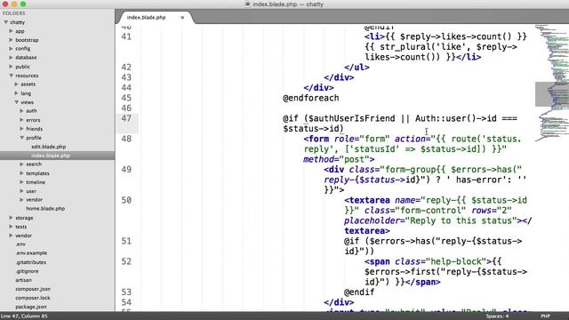The image size is (569, 320).
Task: Switch to the index.blade.php tab
Action: [146, 18]
